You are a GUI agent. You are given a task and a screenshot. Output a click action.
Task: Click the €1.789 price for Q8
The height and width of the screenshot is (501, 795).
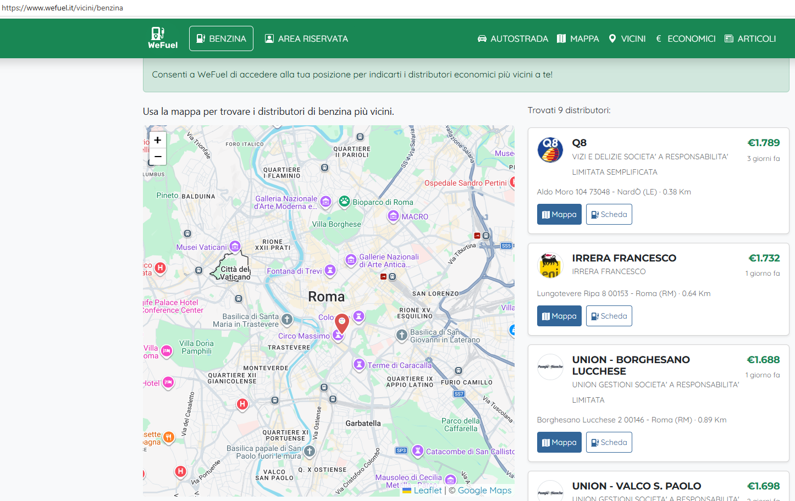click(764, 143)
